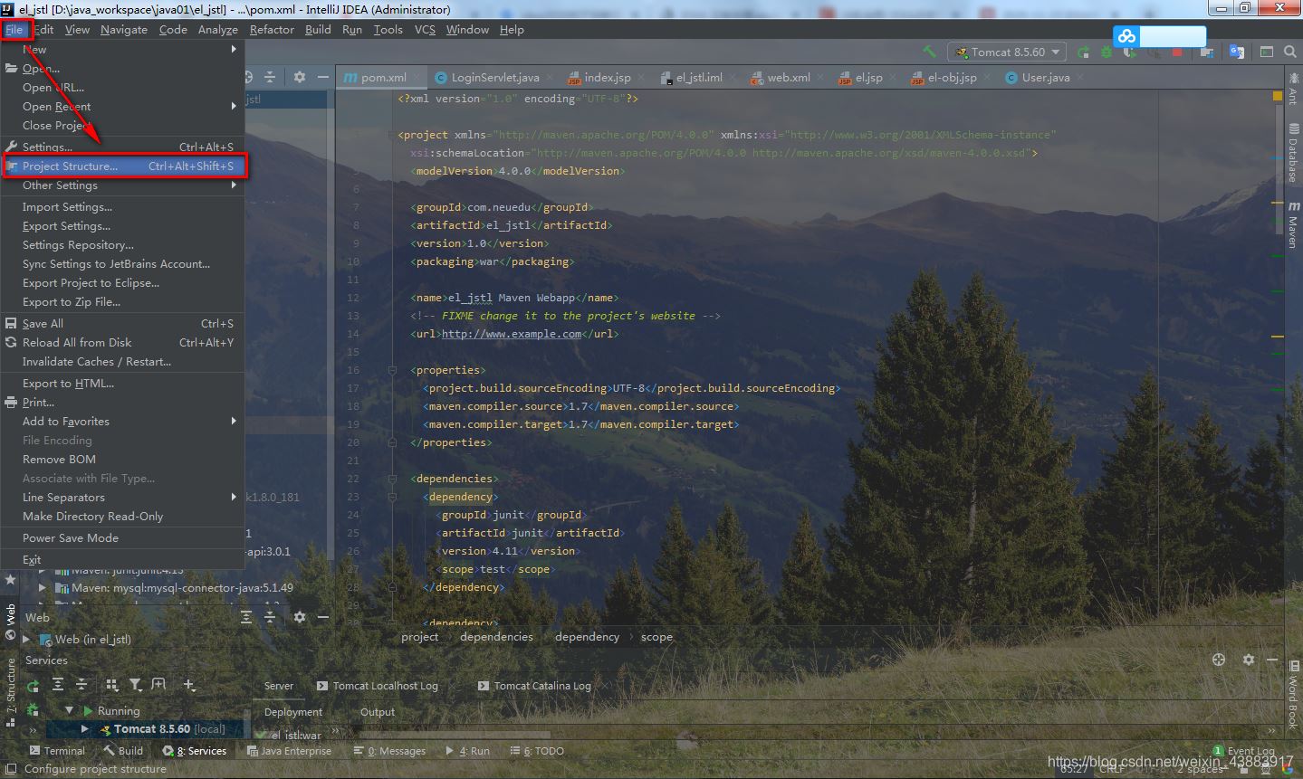
Task: Click Expand All in the Services toolbar
Action: (x=58, y=685)
